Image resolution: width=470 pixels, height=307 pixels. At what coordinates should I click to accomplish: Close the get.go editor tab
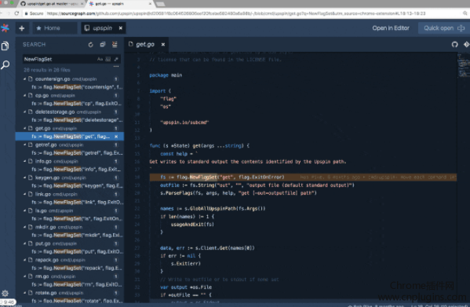(x=163, y=45)
